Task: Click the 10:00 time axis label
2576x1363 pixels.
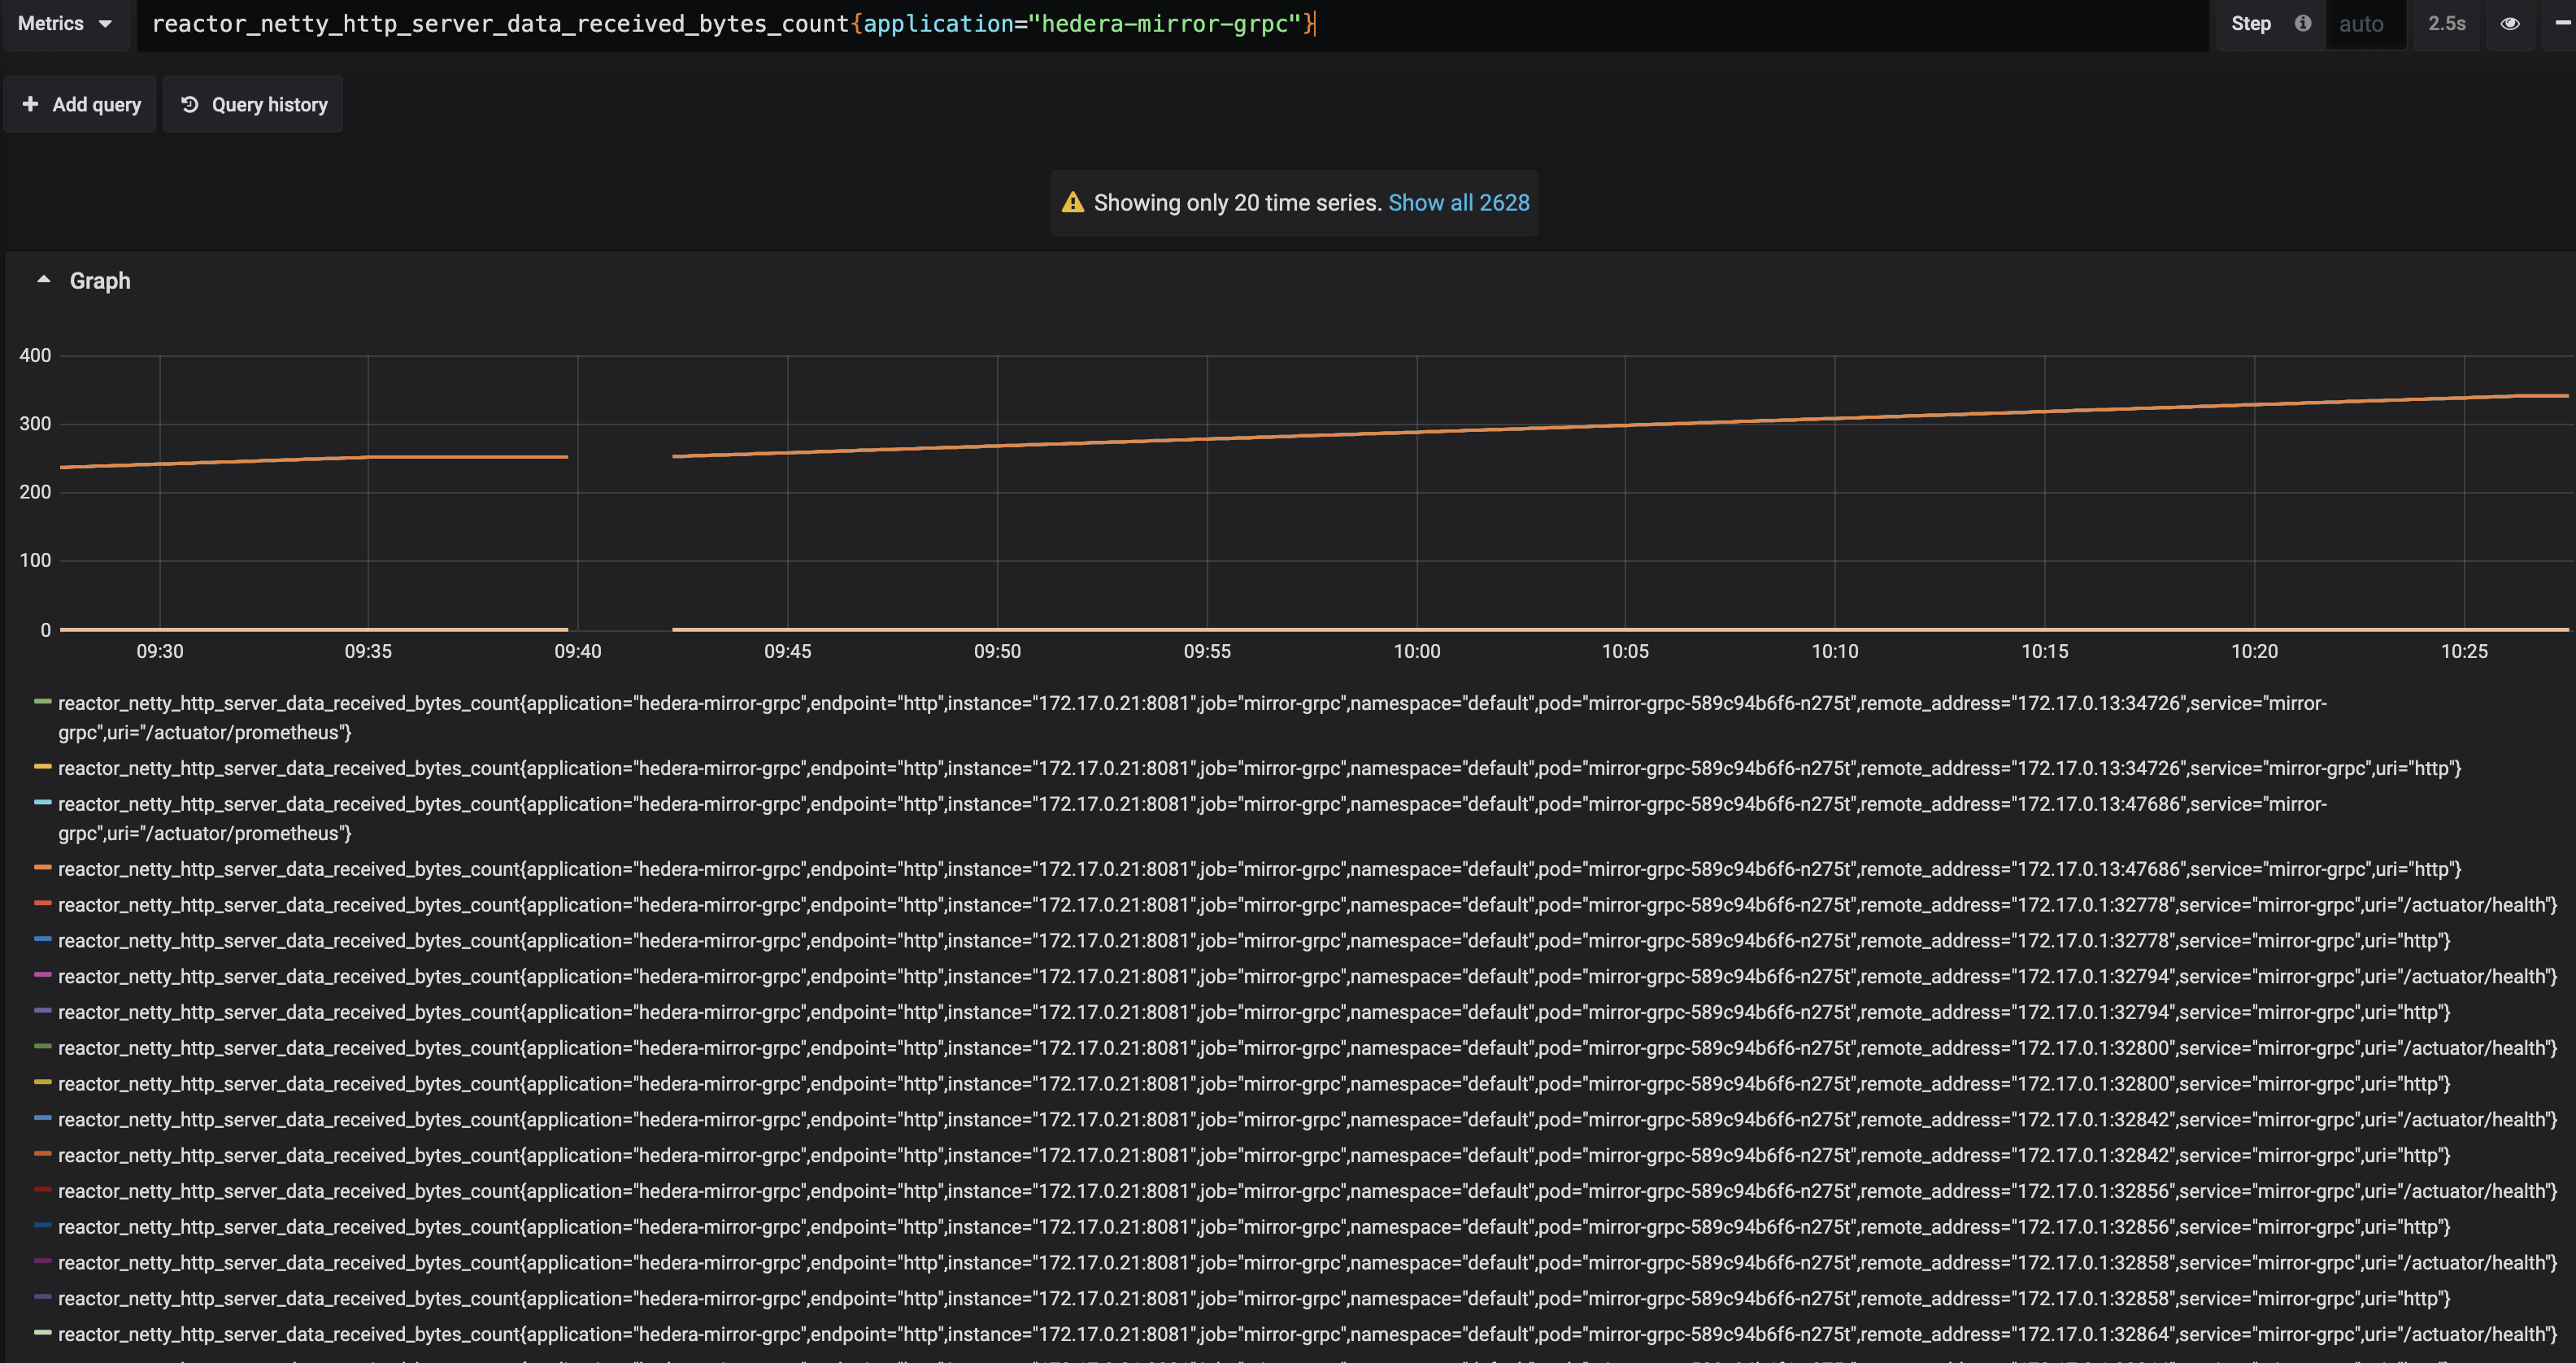Action: (x=1417, y=652)
